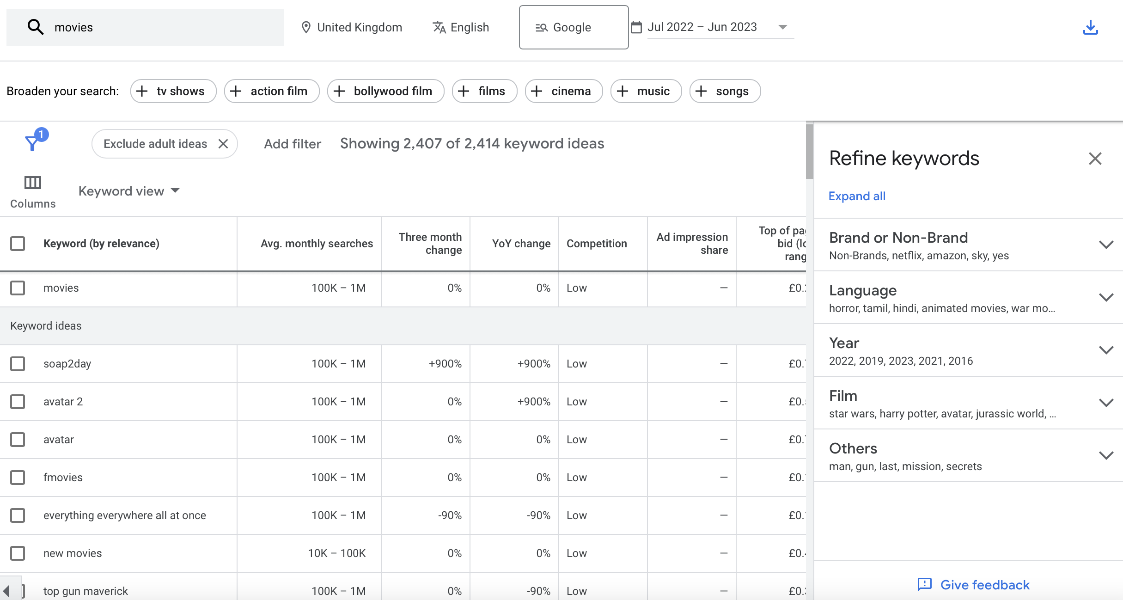This screenshot has height=600, width=1123.
Task: Check the soap2day keyword row
Action: coord(18,363)
